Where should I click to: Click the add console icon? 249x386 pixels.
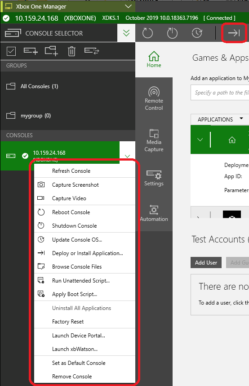(x=31, y=51)
